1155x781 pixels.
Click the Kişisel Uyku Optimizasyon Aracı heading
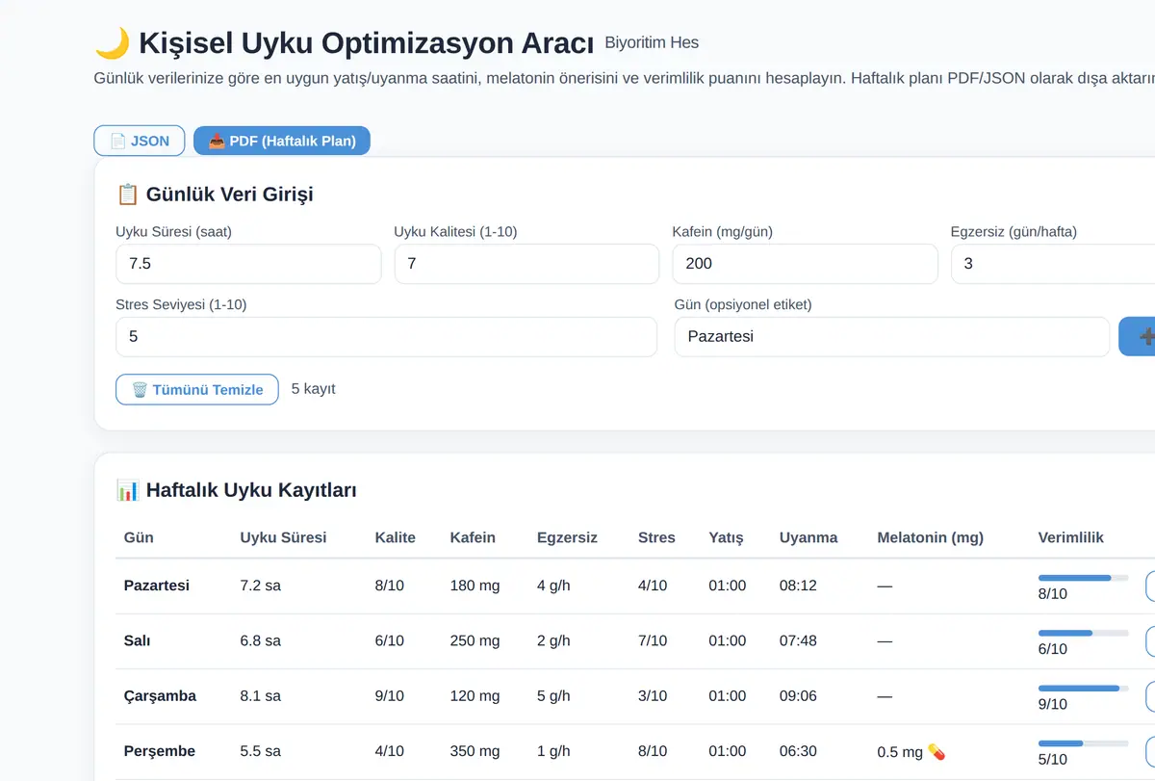tap(366, 43)
